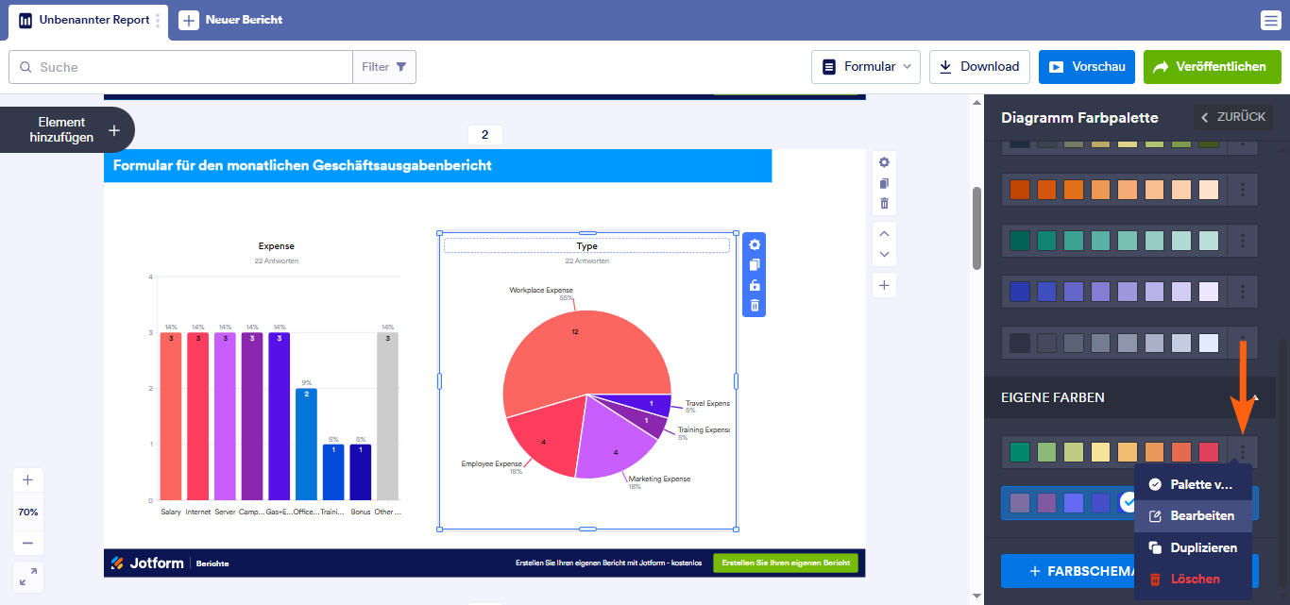Click fullscreen expand icon at bottom left
The image size is (1290, 605).
[x=27, y=576]
